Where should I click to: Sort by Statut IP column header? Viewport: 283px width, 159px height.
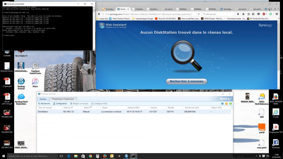click(x=91, y=108)
